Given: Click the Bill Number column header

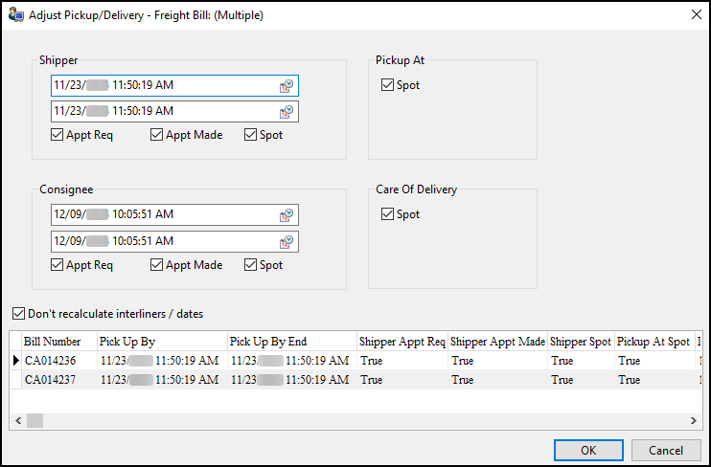Looking at the screenshot, I should tap(57, 342).
